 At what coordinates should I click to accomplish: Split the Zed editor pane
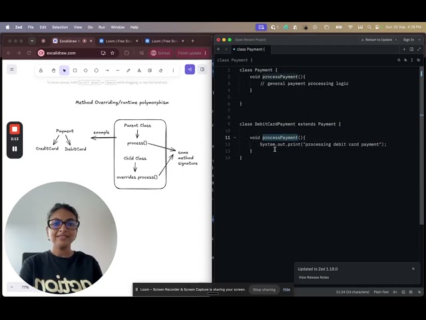(x=411, y=49)
